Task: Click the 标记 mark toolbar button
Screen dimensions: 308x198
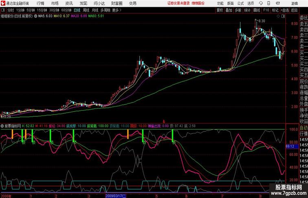Action: [x=275, y=10]
